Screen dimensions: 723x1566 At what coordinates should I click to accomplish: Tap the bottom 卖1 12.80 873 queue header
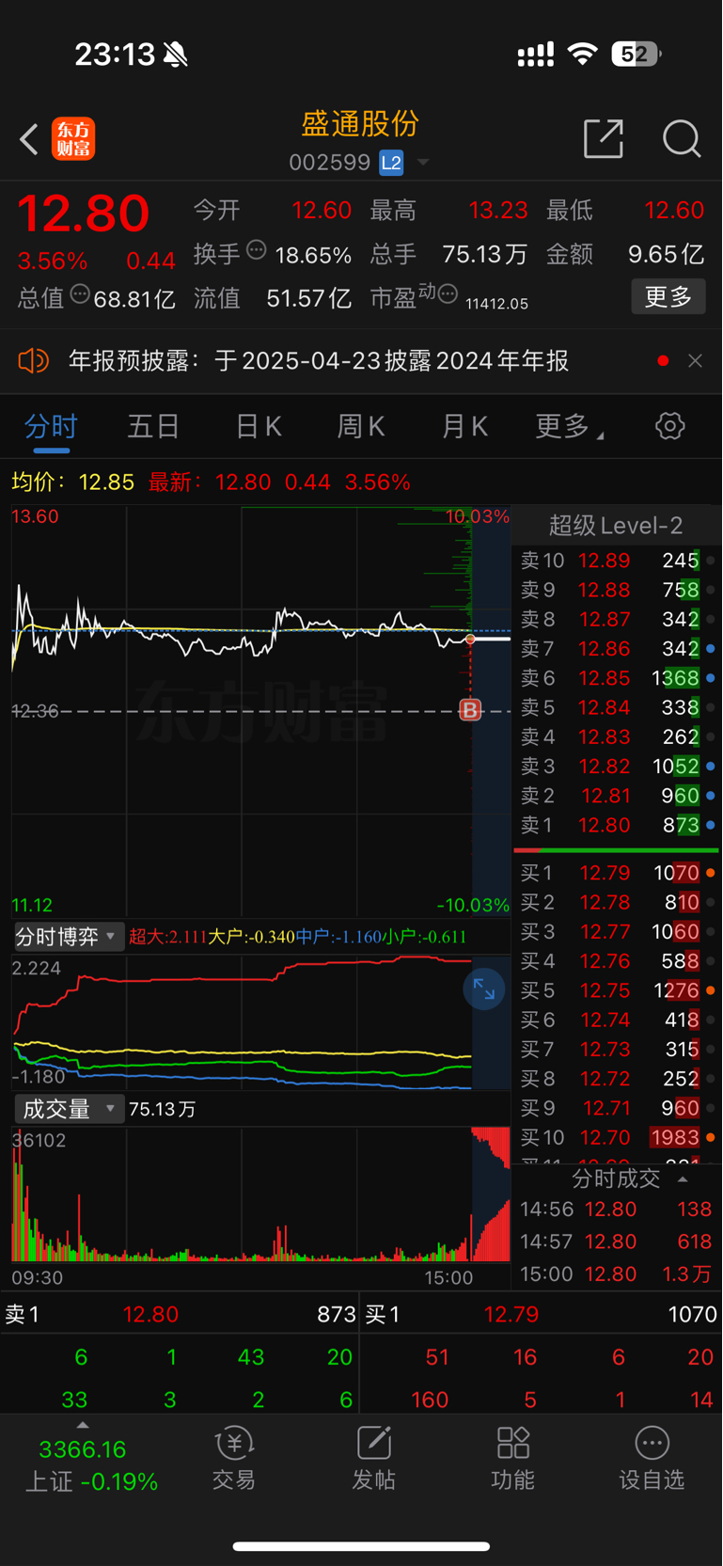tap(180, 1315)
